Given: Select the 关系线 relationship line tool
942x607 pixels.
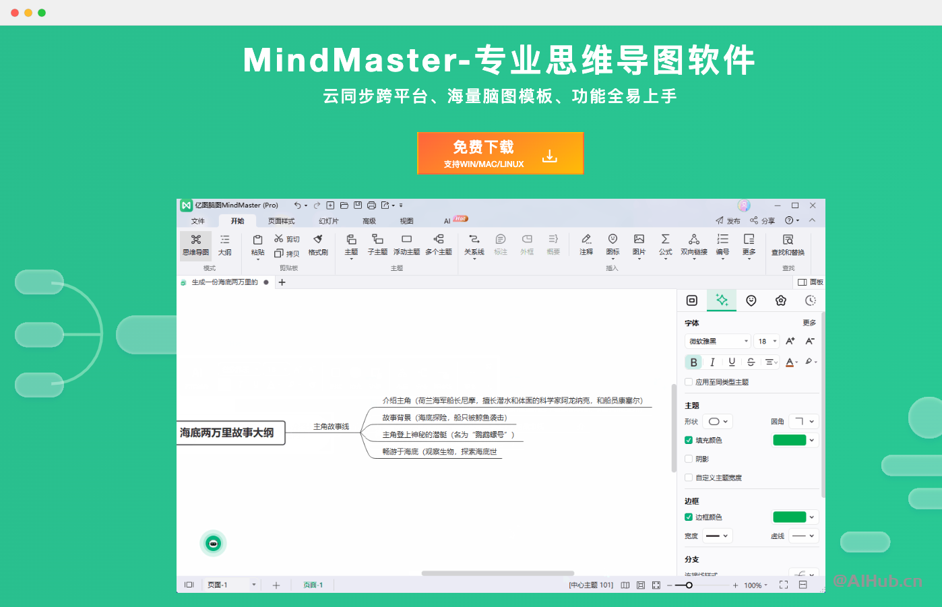Looking at the screenshot, I should [x=474, y=245].
